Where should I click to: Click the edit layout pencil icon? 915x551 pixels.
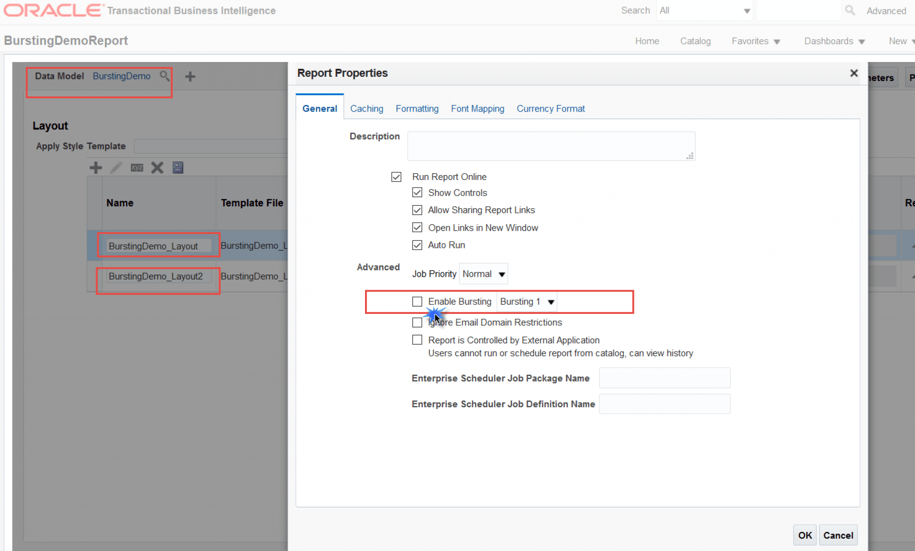[x=116, y=167]
